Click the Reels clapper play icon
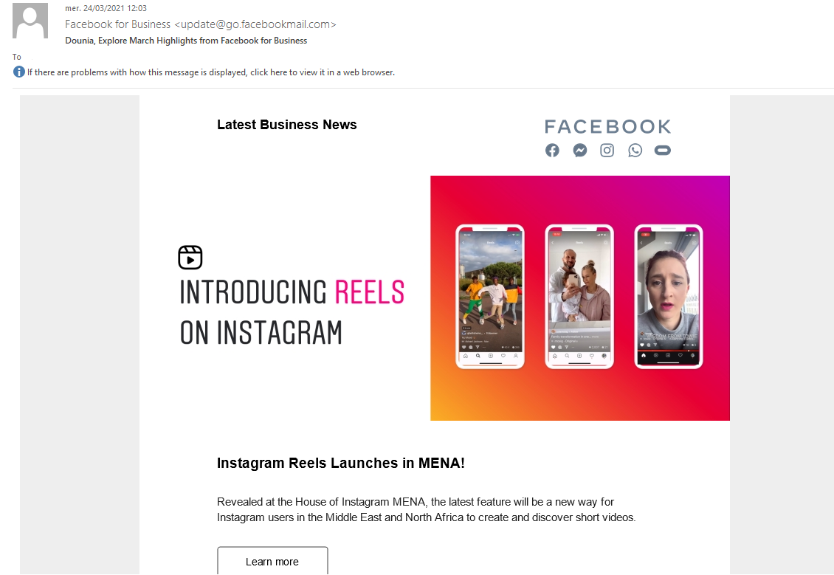The image size is (834, 575). pyautogui.click(x=190, y=258)
